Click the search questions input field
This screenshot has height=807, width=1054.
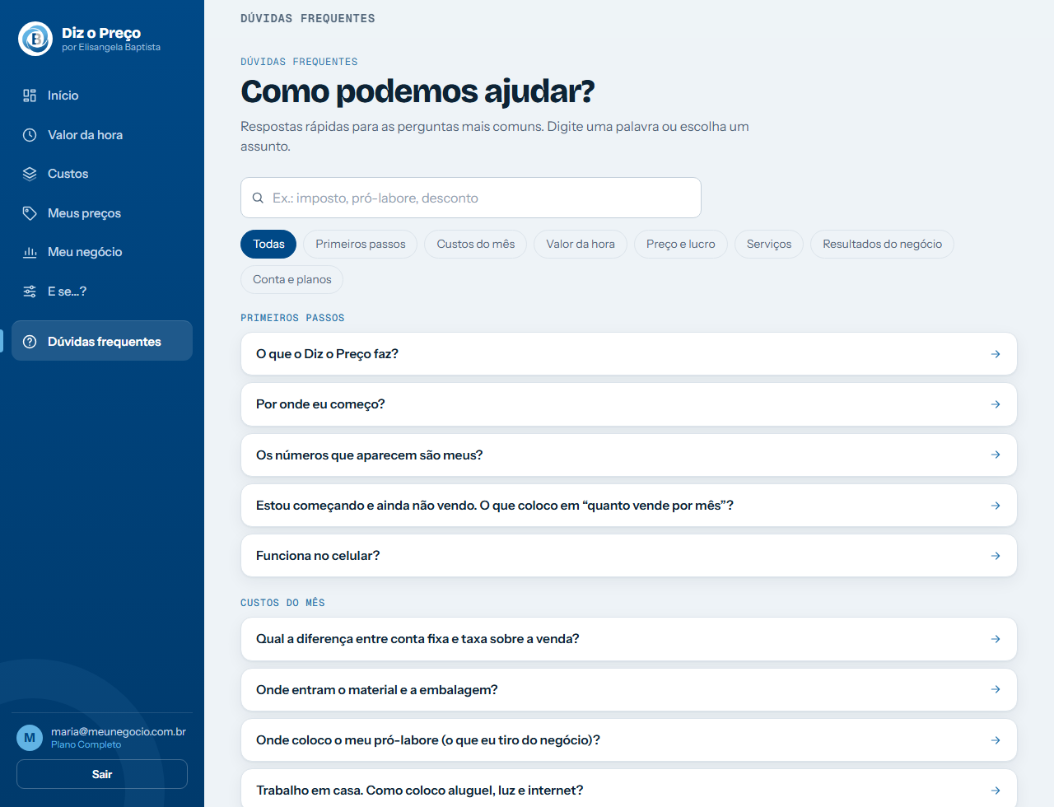[471, 198]
